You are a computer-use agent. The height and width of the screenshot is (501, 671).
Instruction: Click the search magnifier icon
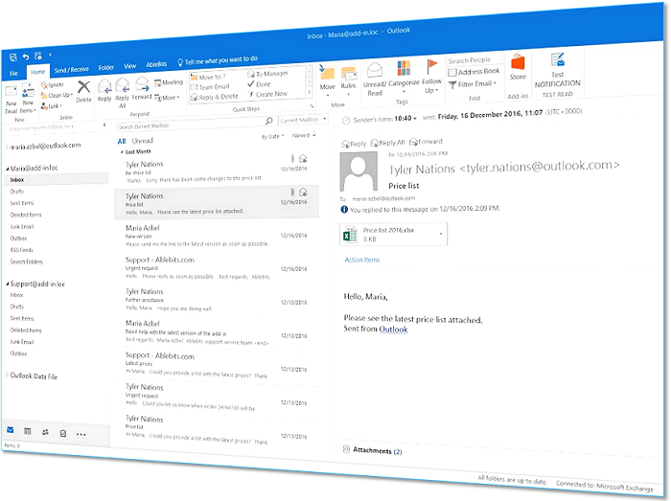point(269,121)
